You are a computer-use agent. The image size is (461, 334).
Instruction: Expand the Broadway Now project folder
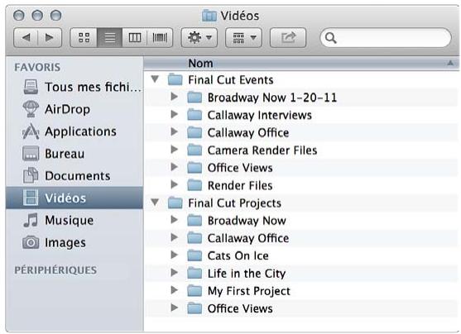(x=175, y=219)
